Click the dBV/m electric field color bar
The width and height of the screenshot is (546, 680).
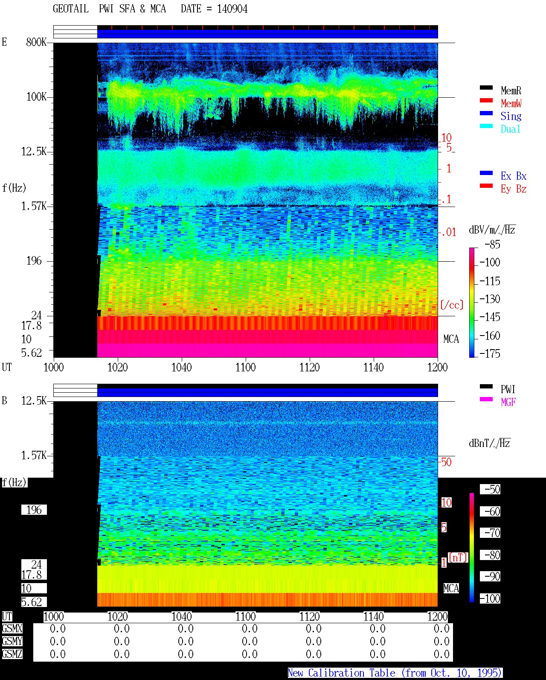point(472,302)
